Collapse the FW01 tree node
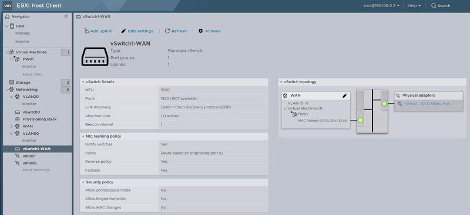 coord(11,59)
